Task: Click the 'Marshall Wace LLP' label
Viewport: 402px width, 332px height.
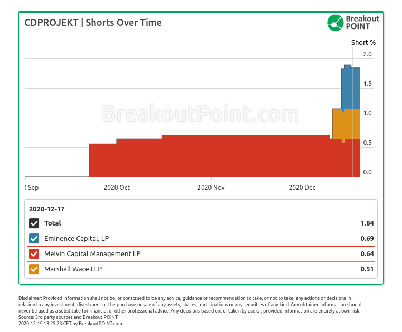Action: coord(73,269)
